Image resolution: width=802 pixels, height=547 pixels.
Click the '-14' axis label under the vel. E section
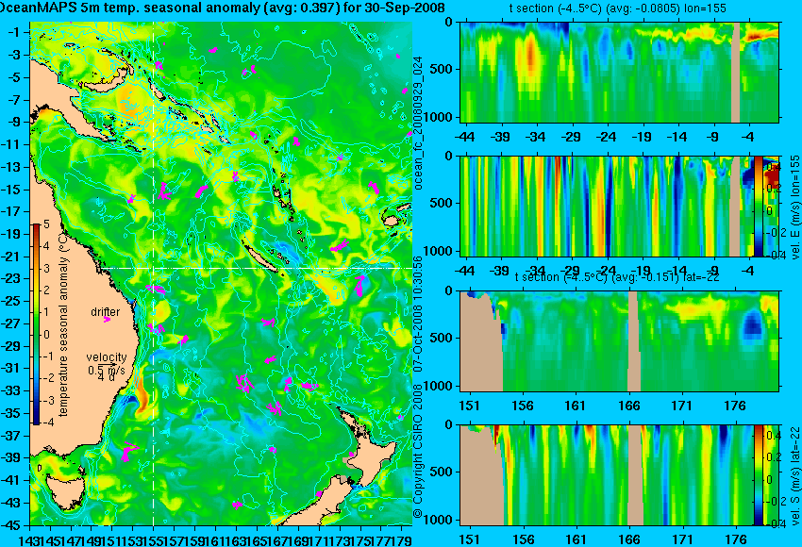tap(678, 271)
